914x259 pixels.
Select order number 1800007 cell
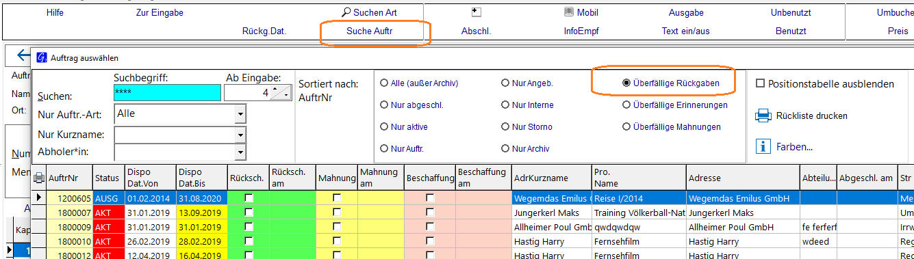tap(68, 213)
